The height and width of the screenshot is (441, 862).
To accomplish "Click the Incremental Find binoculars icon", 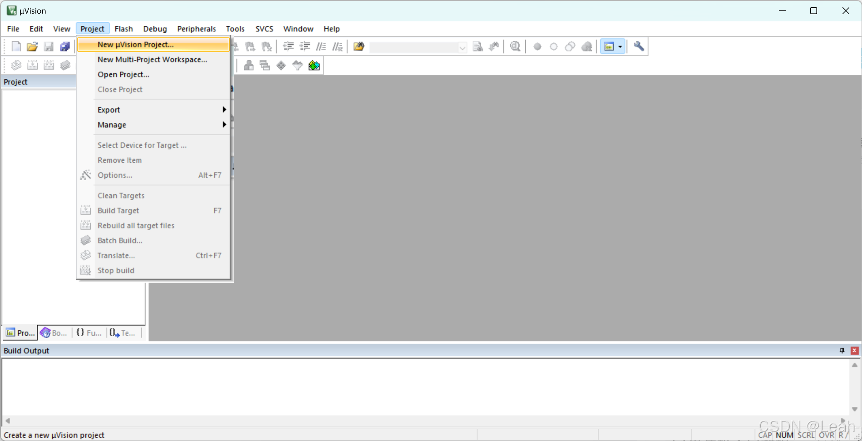I will [494, 46].
